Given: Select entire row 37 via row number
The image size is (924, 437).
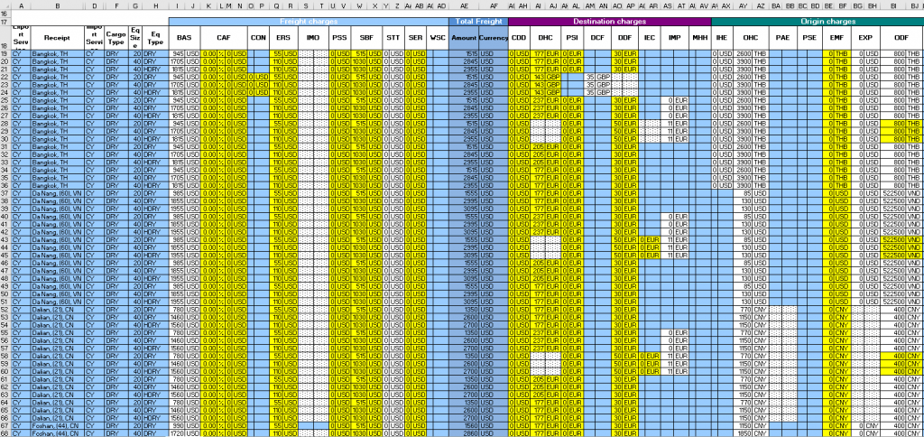Looking at the screenshot, I should tap(5, 193).
